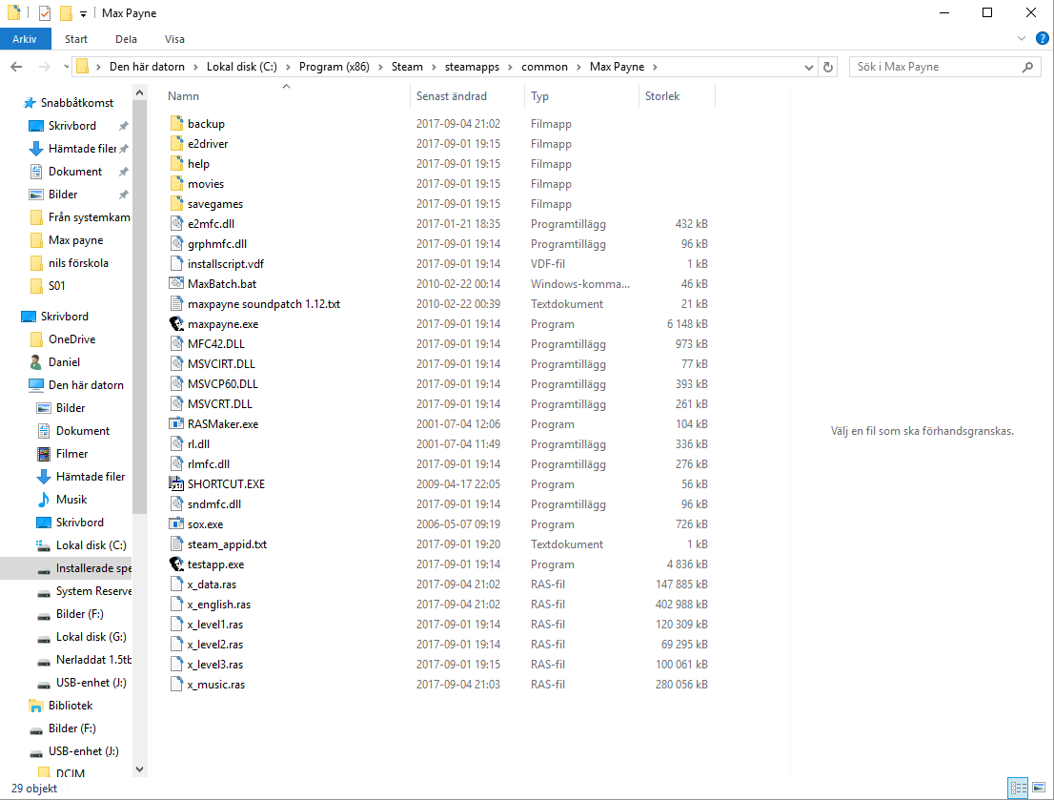Open OneDrive in navigation pane
The width and height of the screenshot is (1054, 800).
point(71,339)
